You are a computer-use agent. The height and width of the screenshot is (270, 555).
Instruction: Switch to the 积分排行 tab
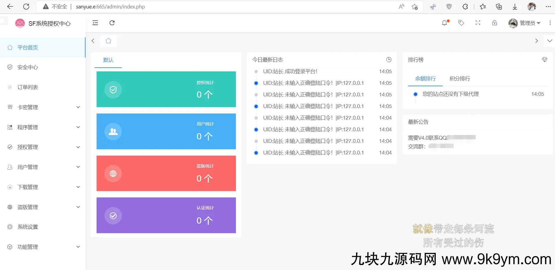[460, 79]
